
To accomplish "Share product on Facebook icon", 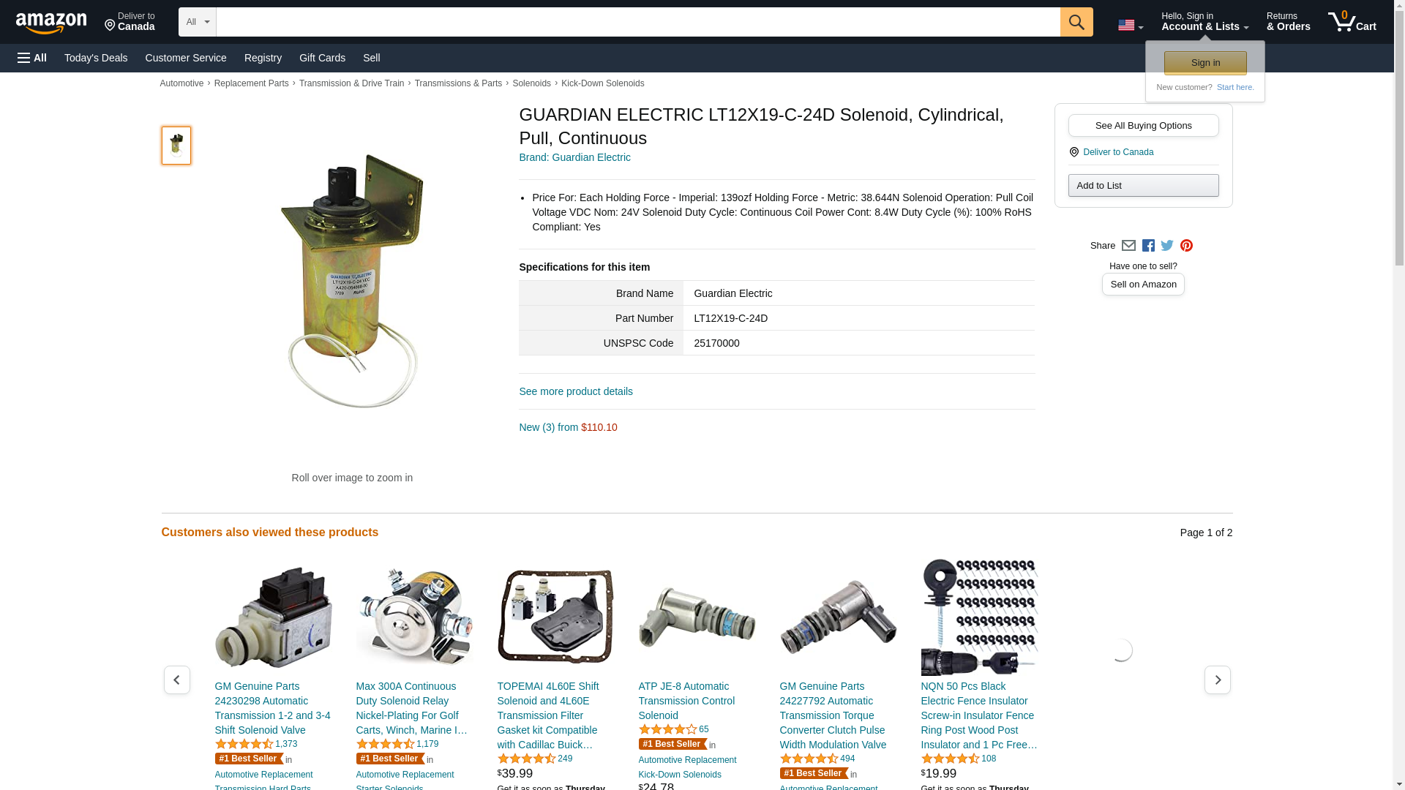I will pyautogui.click(x=1147, y=246).
